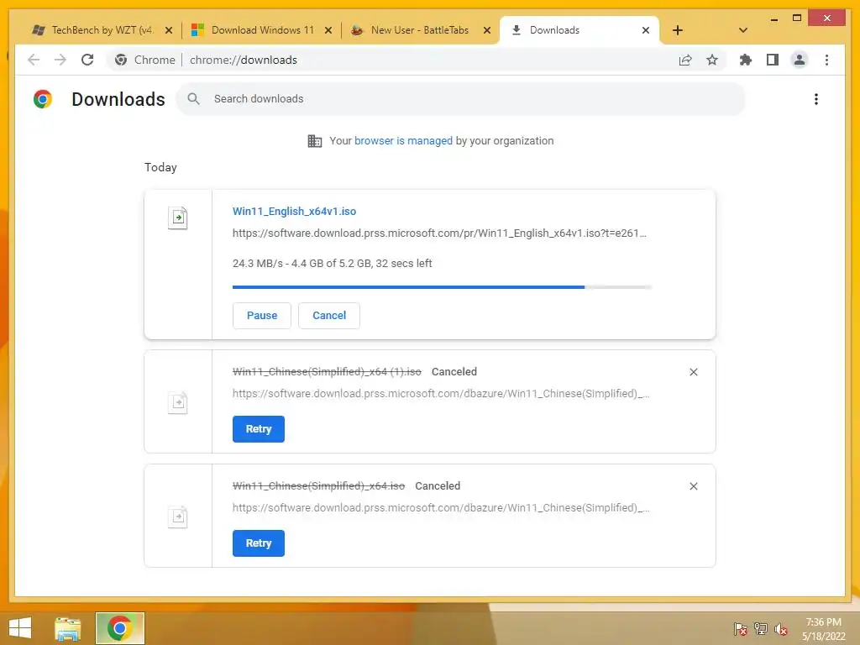Remove Win11_Chinese(Simplified)_x64.iso from the list
The image size is (860, 645).
(693, 486)
